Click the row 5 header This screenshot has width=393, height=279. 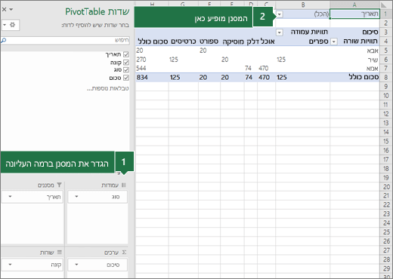[385, 51]
